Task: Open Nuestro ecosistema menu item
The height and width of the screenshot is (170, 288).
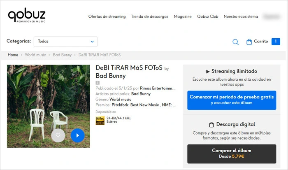Action: (x=241, y=16)
